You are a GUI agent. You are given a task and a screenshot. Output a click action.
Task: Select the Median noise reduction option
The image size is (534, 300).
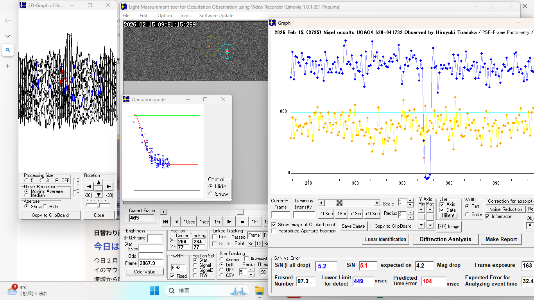coord(27,195)
